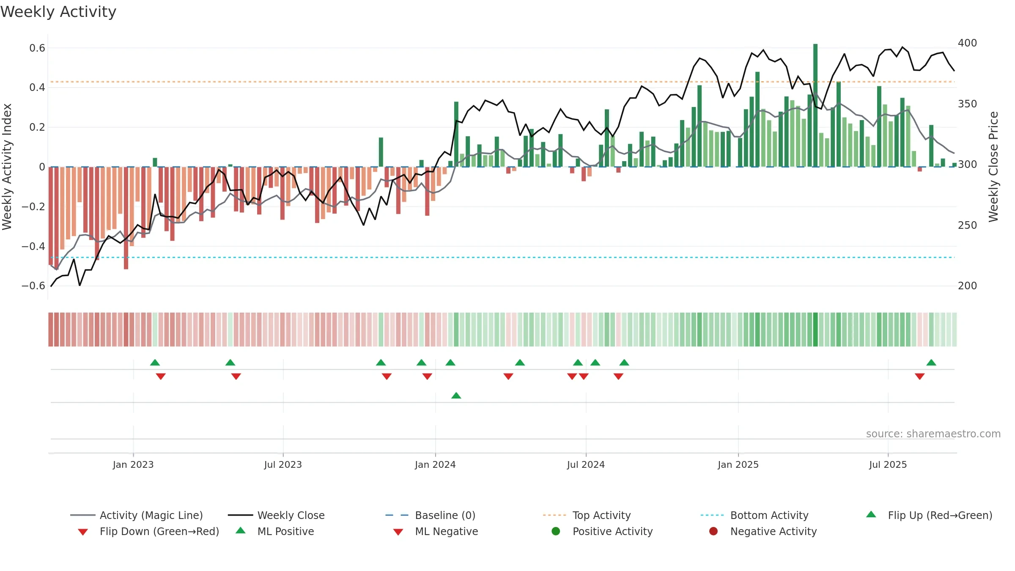Toggle Top Activity legend entry
1015x571 pixels.
click(587, 515)
